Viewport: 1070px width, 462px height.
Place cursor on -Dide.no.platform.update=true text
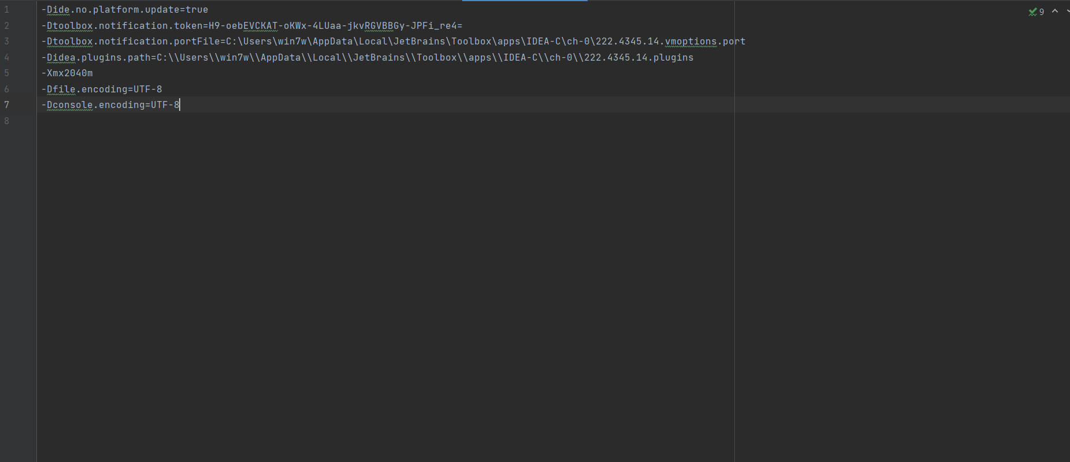tap(125, 10)
